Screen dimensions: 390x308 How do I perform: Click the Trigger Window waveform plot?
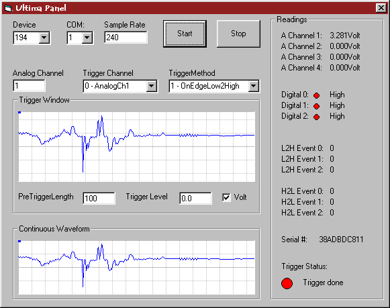point(136,147)
